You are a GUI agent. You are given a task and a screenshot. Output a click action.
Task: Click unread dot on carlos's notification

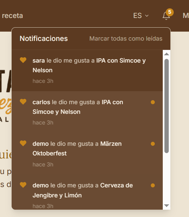tap(153, 102)
